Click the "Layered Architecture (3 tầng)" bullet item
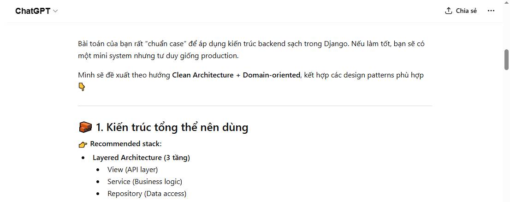The height and width of the screenshot is (202, 510). coord(141,158)
